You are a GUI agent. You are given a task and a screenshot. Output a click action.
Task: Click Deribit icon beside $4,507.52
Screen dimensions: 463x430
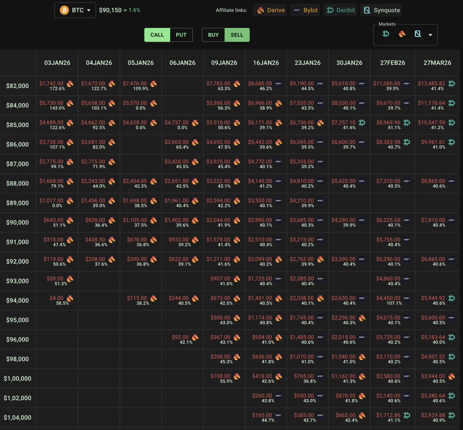click(x=451, y=356)
